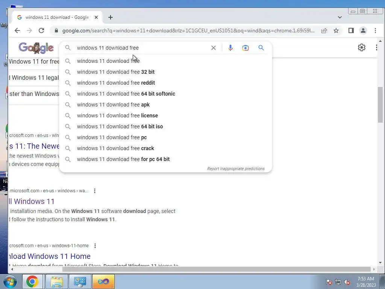Close the 'windows 11 download' tab
The height and width of the screenshot is (289, 385).
[x=96, y=17]
